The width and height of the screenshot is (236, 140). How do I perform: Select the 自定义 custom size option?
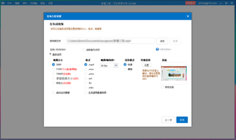click(x=53, y=83)
